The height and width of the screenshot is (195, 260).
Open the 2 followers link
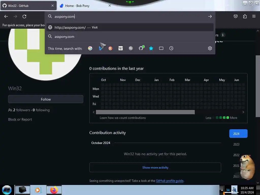22,110
